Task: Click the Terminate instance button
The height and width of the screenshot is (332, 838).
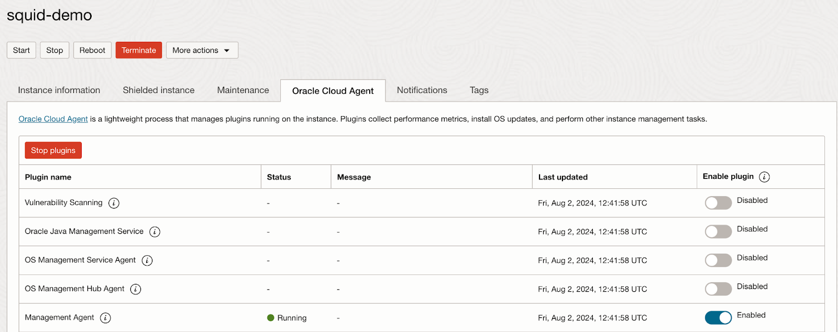Action: [139, 50]
